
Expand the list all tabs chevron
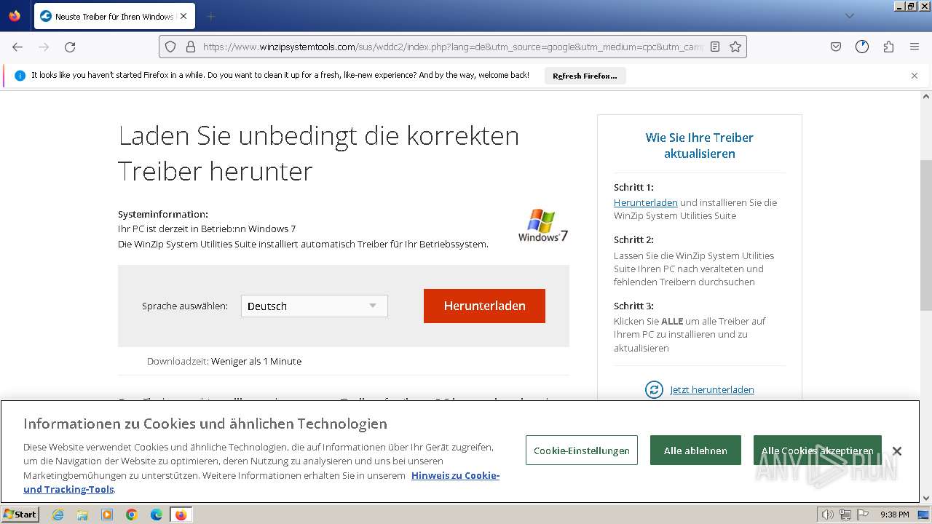[x=849, y=16]
